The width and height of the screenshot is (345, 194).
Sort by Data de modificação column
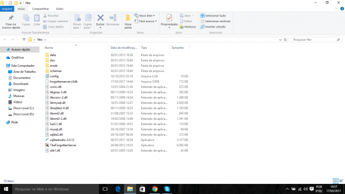coord(124,48)
